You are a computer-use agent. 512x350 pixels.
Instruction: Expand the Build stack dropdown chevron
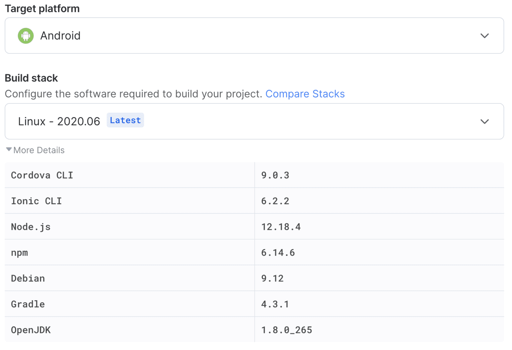tap(485, 121)
